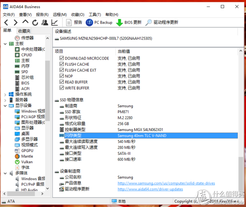The image size is (246, 207).
Task: Click the forward navigation arrow
Action: click(16, 22)
